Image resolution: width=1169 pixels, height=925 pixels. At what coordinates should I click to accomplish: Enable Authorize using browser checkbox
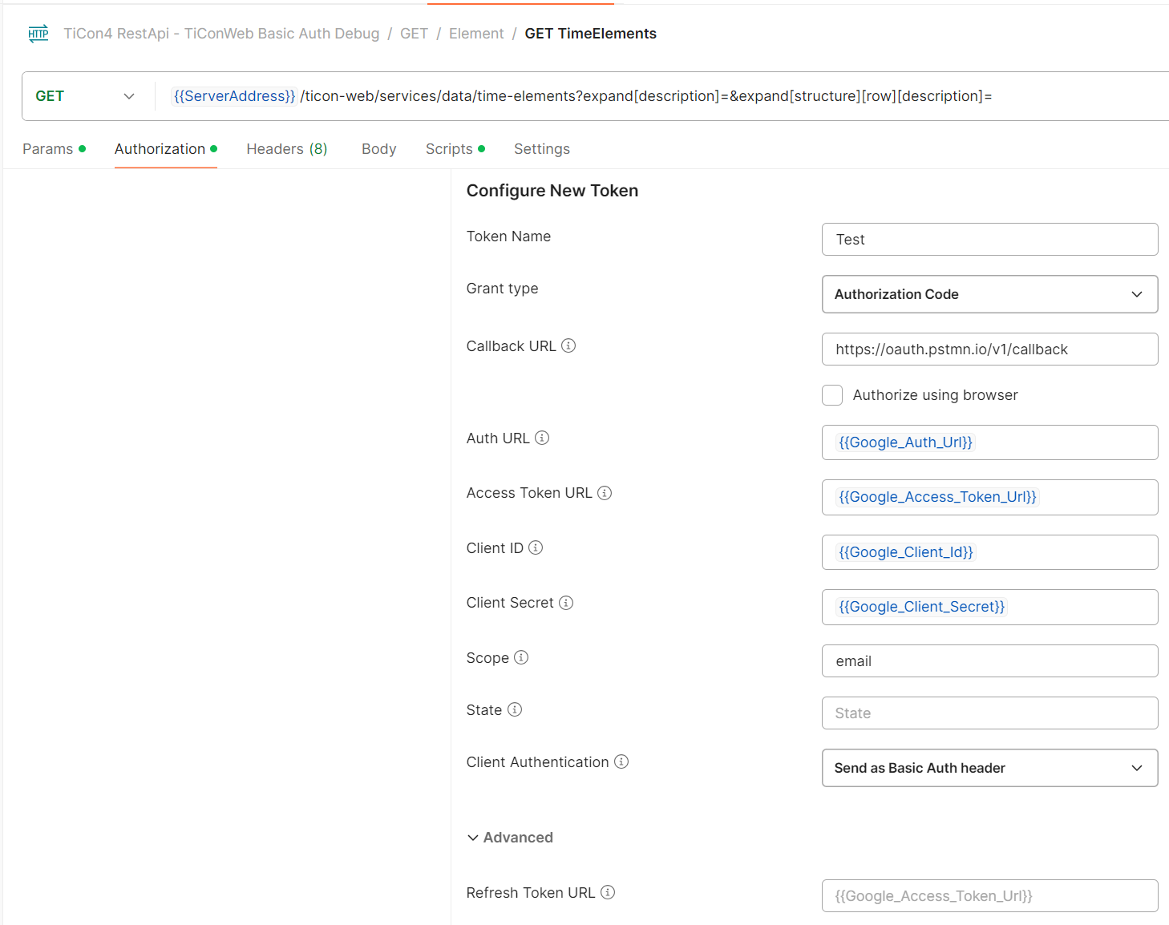click(832, 395)
